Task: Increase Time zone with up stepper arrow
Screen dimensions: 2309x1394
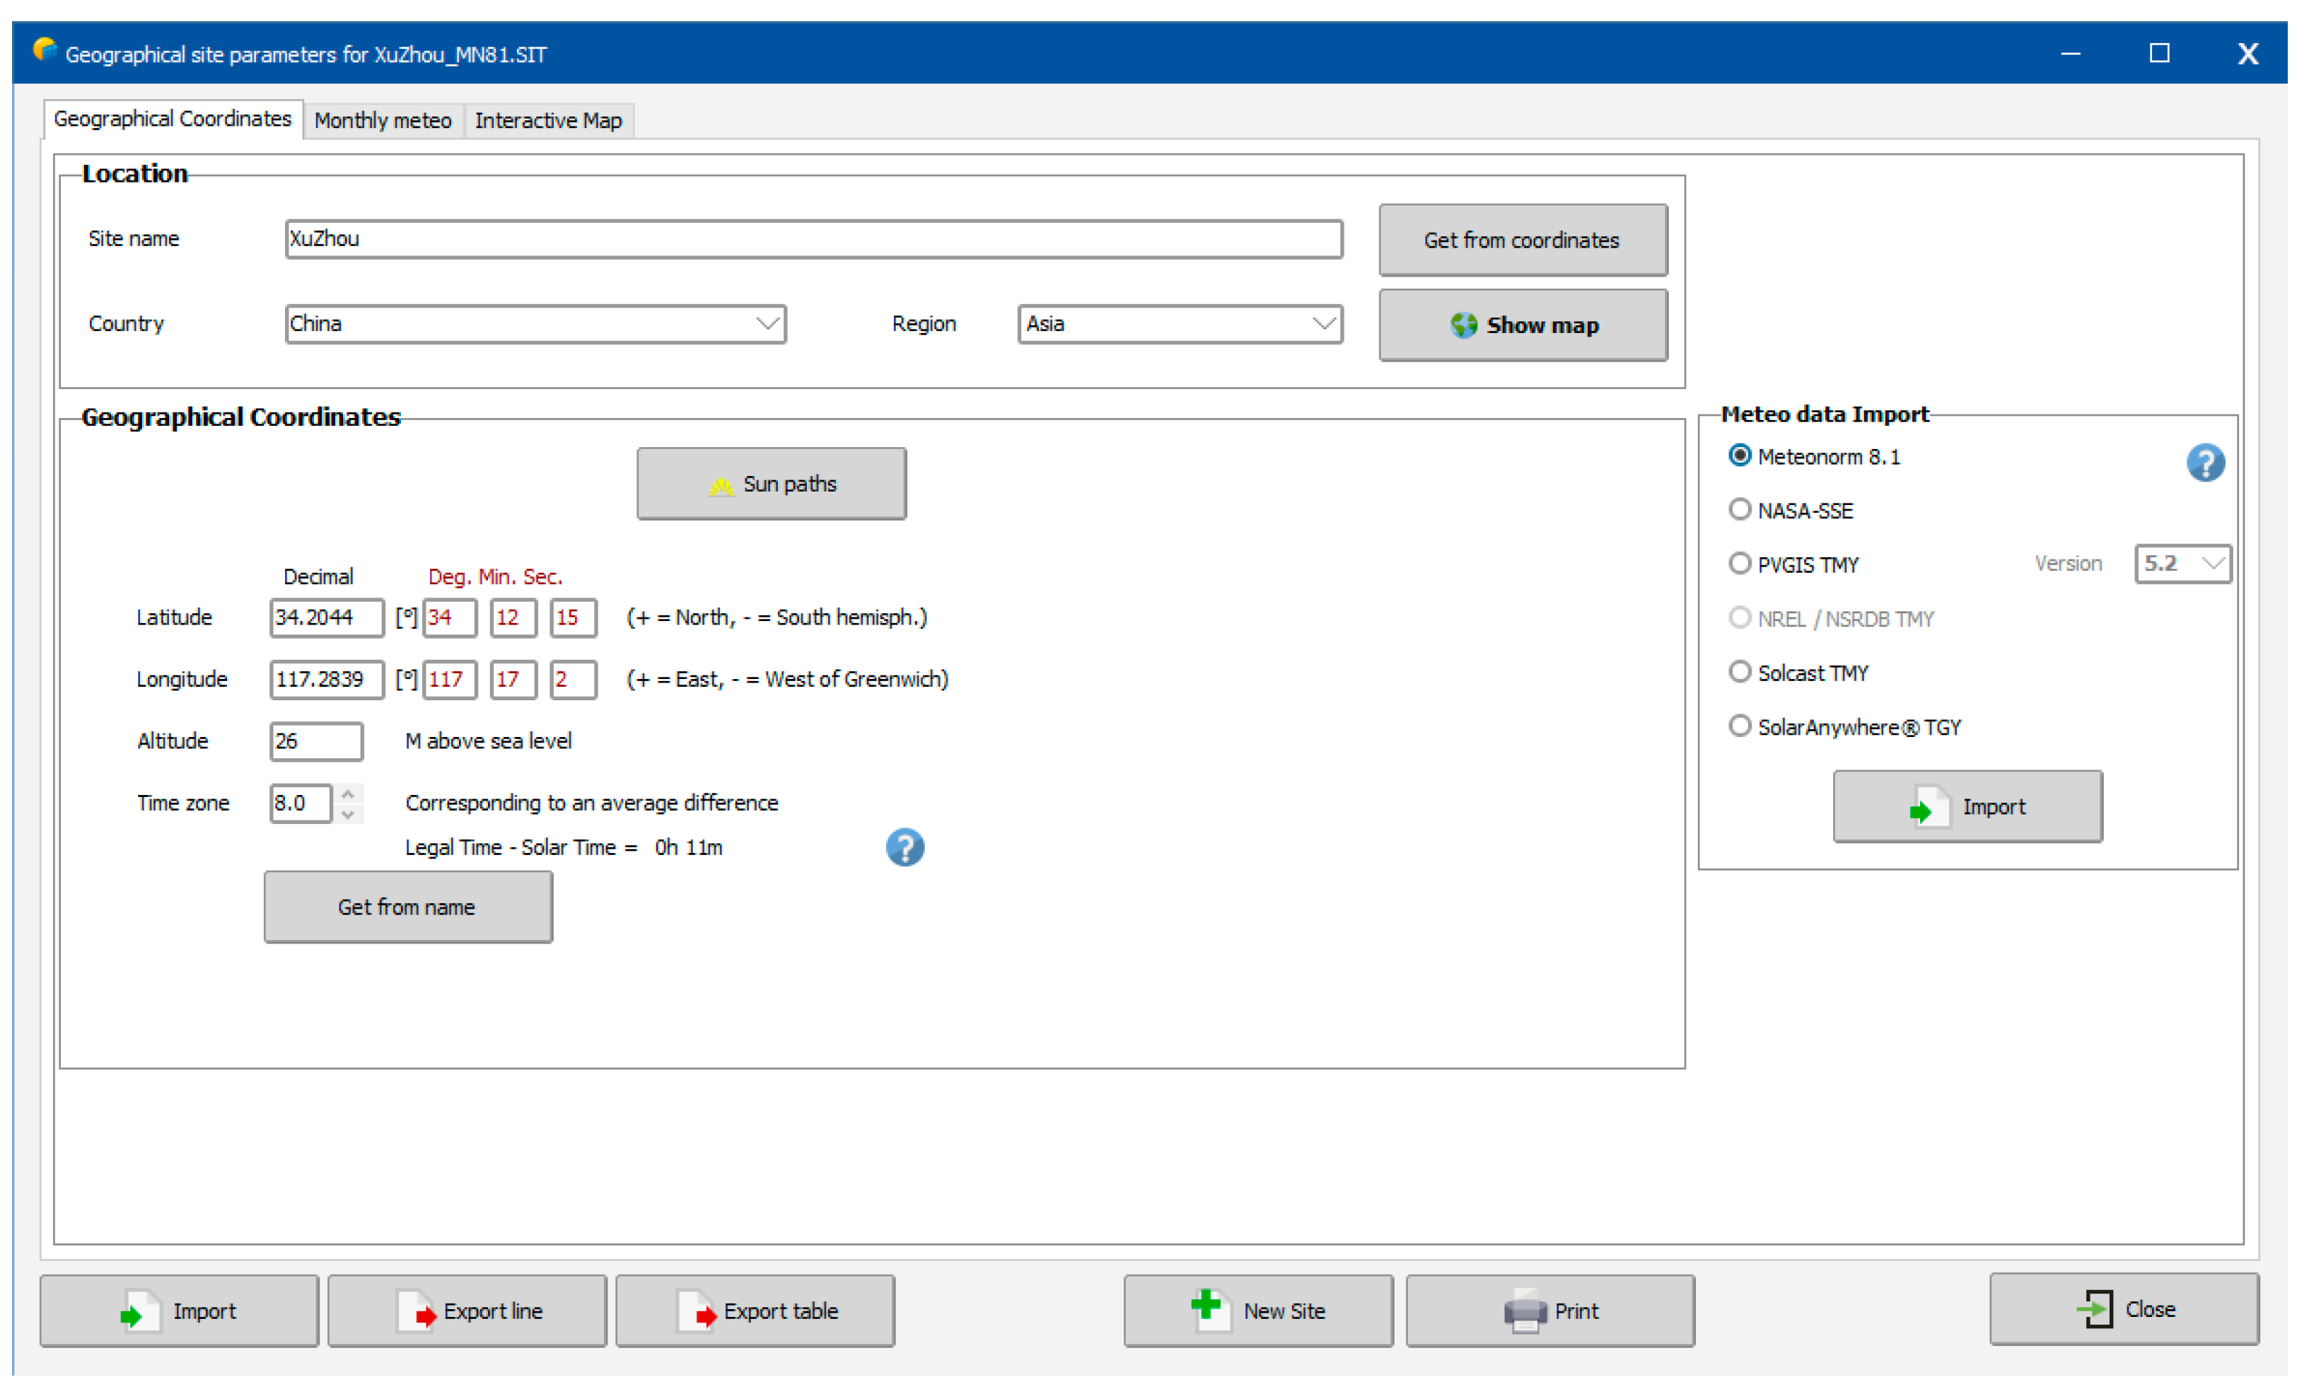Action: tap(348, 794)
